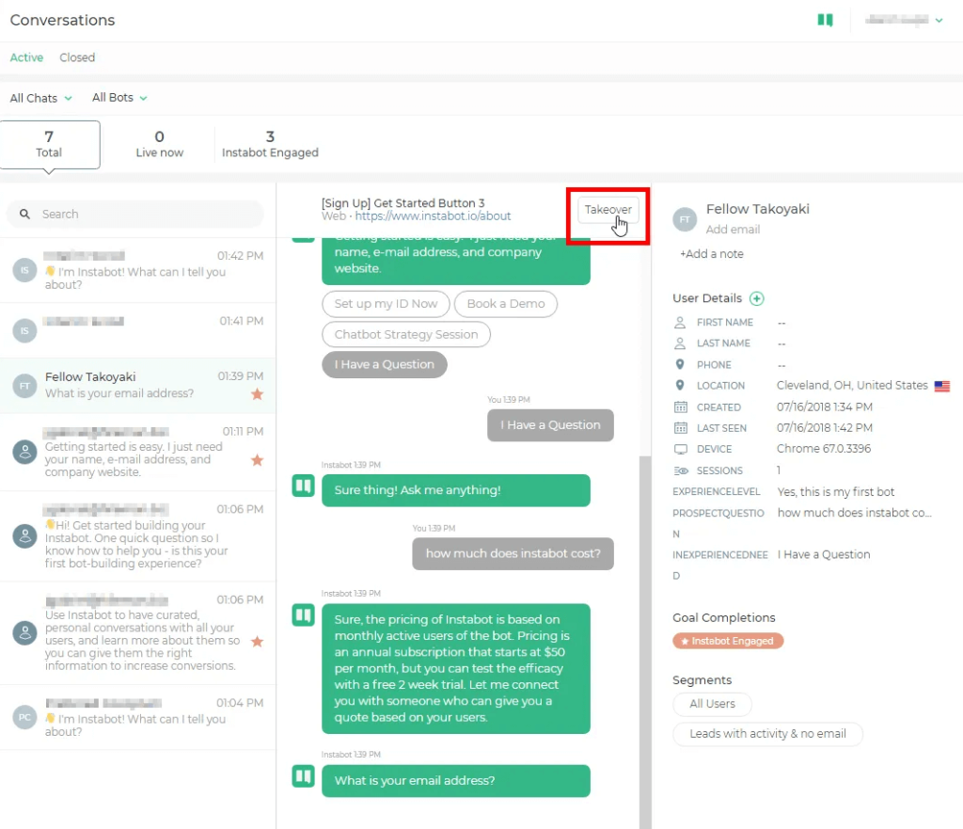Viewport: 963px width, 829px height.
Task: Click the Takeover button
Action: (608, 210)
